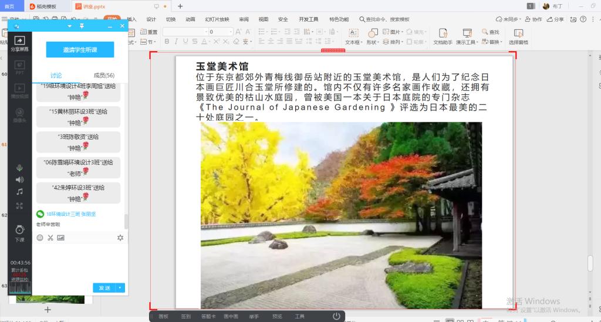Open the 替换 replace dropdown
Image resolution: width=601 pixels, height=322 pixels.
[x=492, y=42]
